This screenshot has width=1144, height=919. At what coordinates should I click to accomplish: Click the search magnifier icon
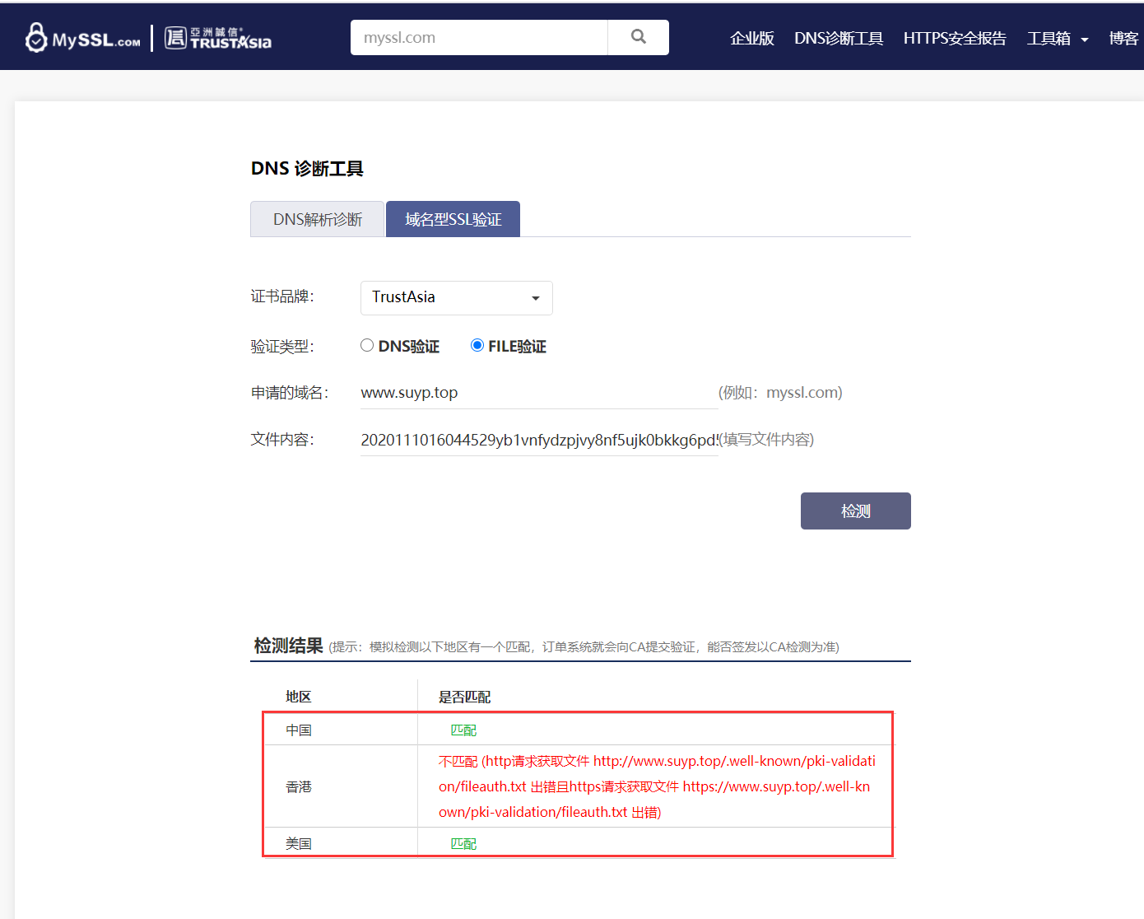[x=638, y=37]
